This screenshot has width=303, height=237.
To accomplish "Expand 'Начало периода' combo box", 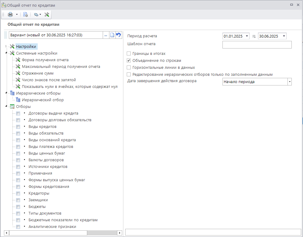I will pyautogui.click(x=289, y=82).
